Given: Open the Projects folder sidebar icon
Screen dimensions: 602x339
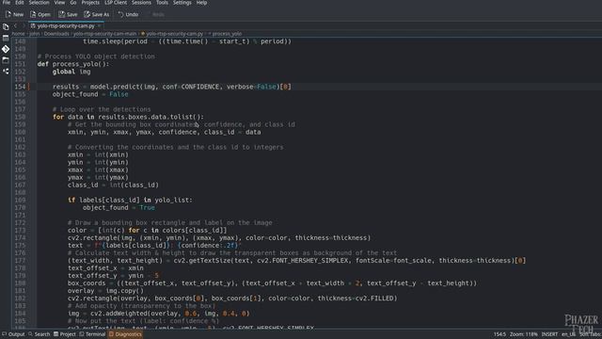Looking at the screenshot, I should coord(6,60).
